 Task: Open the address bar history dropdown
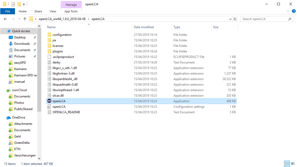230,19
